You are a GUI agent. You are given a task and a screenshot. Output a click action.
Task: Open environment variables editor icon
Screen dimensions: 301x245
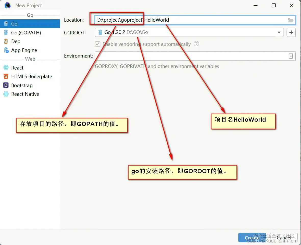[291, 56]
